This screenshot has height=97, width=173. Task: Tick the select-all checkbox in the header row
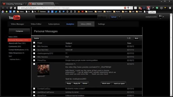34,43
